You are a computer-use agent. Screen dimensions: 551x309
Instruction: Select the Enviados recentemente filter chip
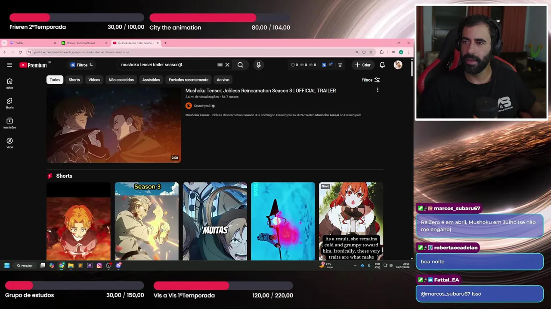(189, 80)
